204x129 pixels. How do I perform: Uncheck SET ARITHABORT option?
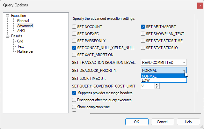(143, 27)
